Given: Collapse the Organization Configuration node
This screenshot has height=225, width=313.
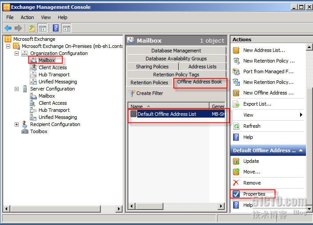Looking at the screenshot, I should point(17,53).
